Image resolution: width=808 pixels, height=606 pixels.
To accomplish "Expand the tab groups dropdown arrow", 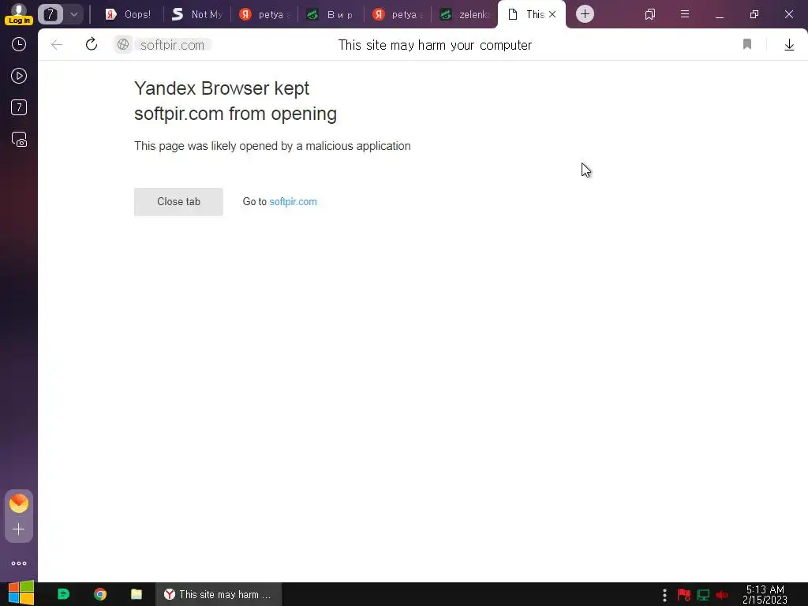I will (x=73, y=14).
